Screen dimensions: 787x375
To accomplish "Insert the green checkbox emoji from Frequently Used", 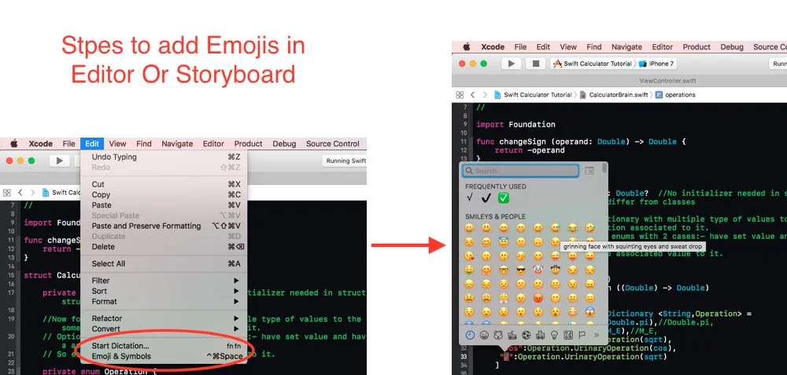I will tap(504, 198).
